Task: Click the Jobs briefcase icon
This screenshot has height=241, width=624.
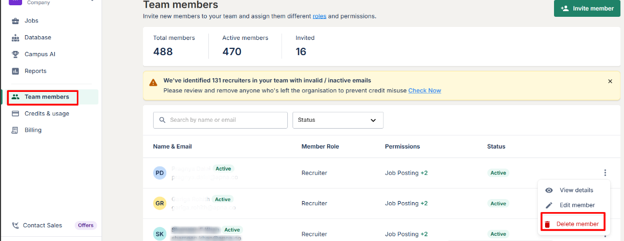Action: click(x=15, y=21)
